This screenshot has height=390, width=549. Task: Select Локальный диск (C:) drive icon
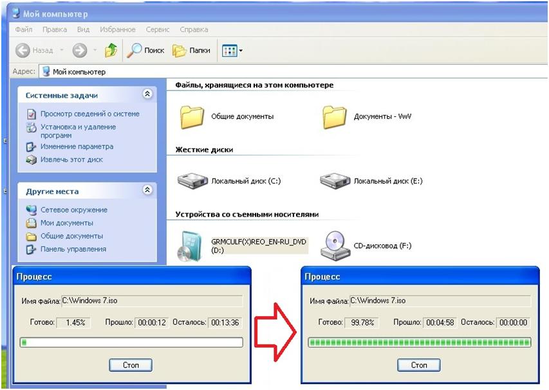coord(192,181)
